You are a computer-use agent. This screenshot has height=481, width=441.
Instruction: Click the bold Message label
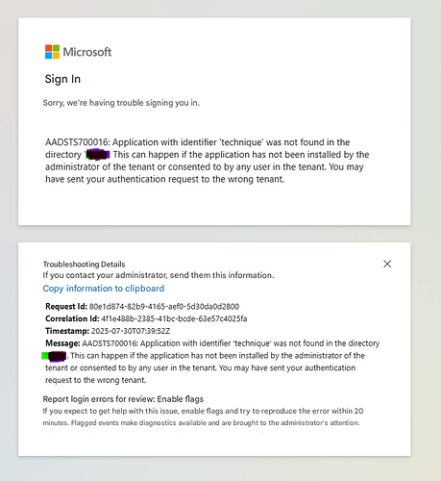(x=62, y=343)
